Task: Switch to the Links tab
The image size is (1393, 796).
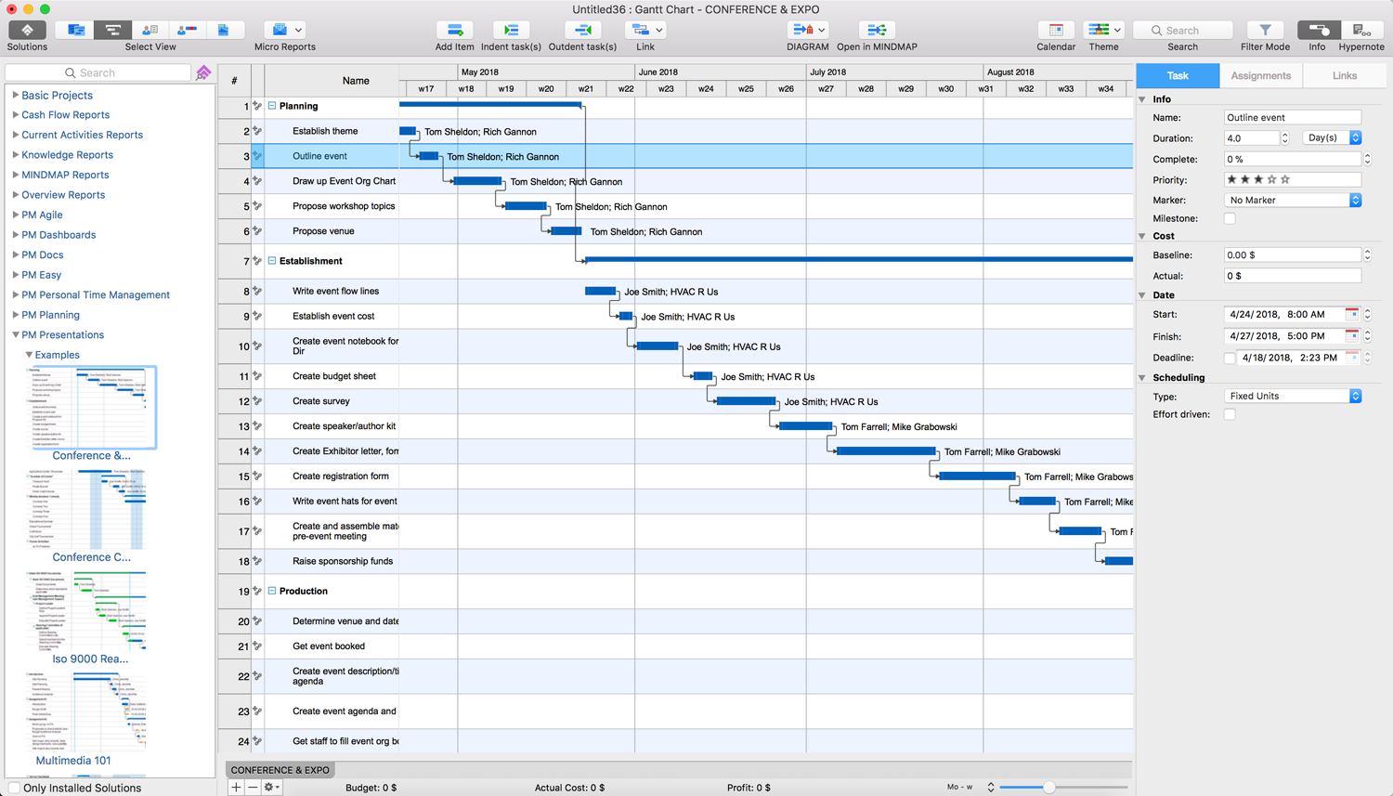Action: [1344, 76]
